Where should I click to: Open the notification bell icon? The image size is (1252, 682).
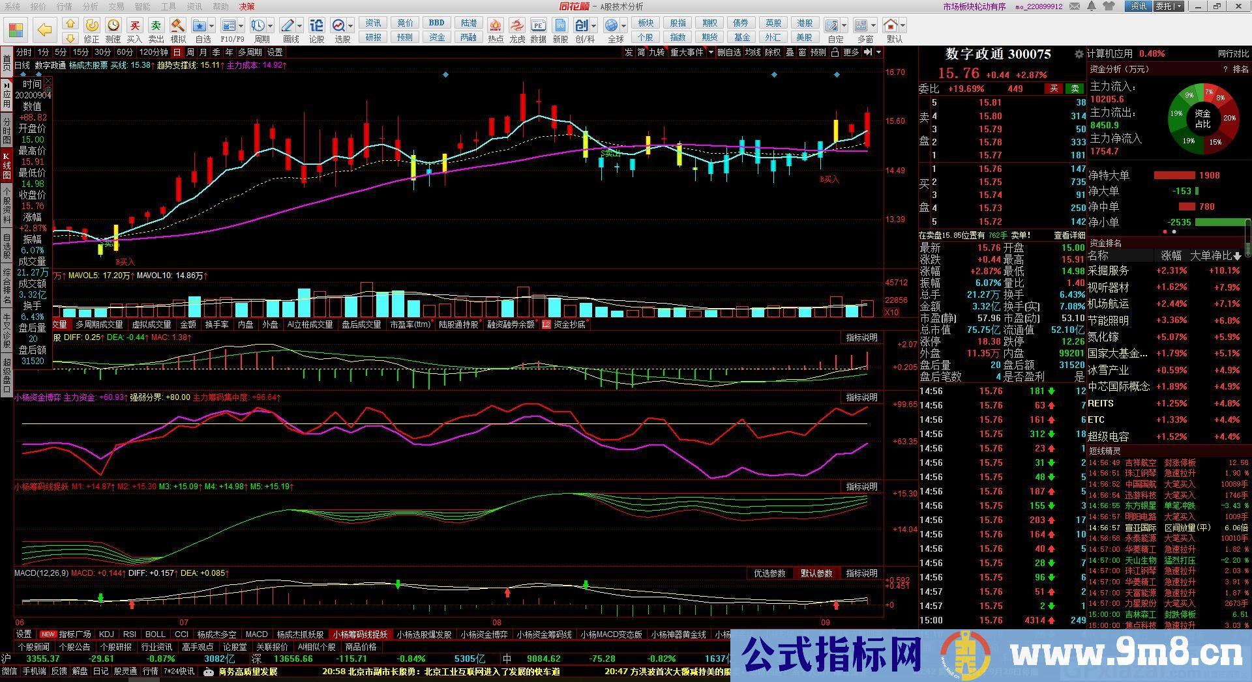coord(1092,7)
